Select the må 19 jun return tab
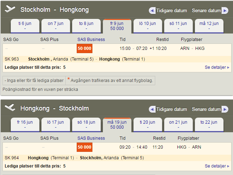This screenshot has height=175, width=233. point(117,124)
